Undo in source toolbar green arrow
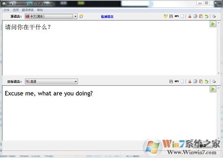 tap(206, 16)
